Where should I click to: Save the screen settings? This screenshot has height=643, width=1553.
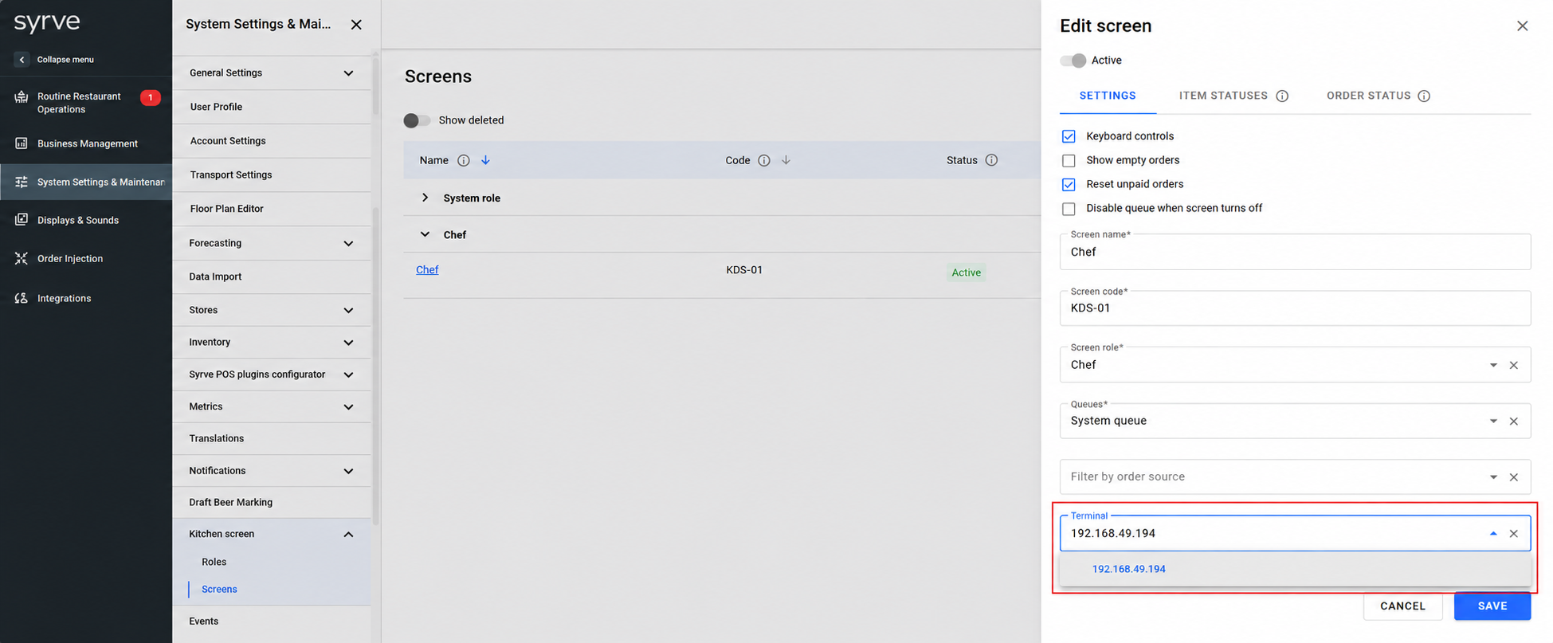tap(1492, 606)
